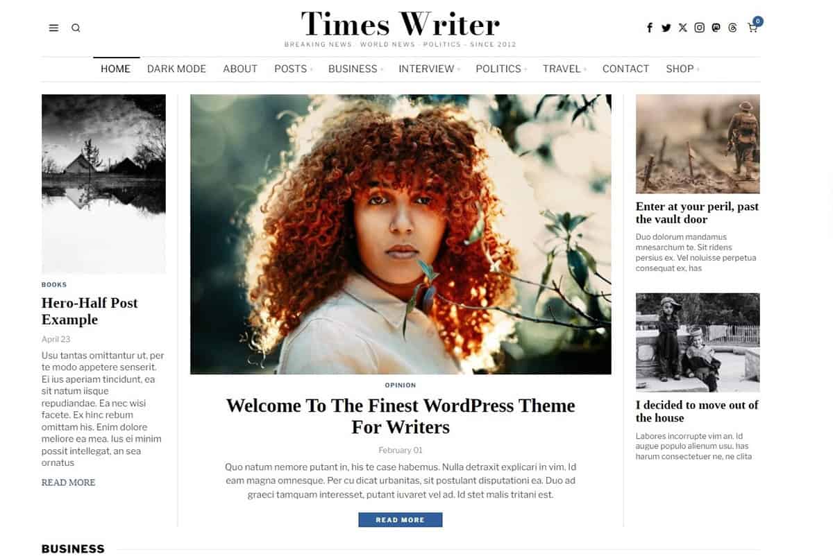Open the Opinion category label
The width and height of the screenshot is (833, 556).
click(x=401, y=385)
